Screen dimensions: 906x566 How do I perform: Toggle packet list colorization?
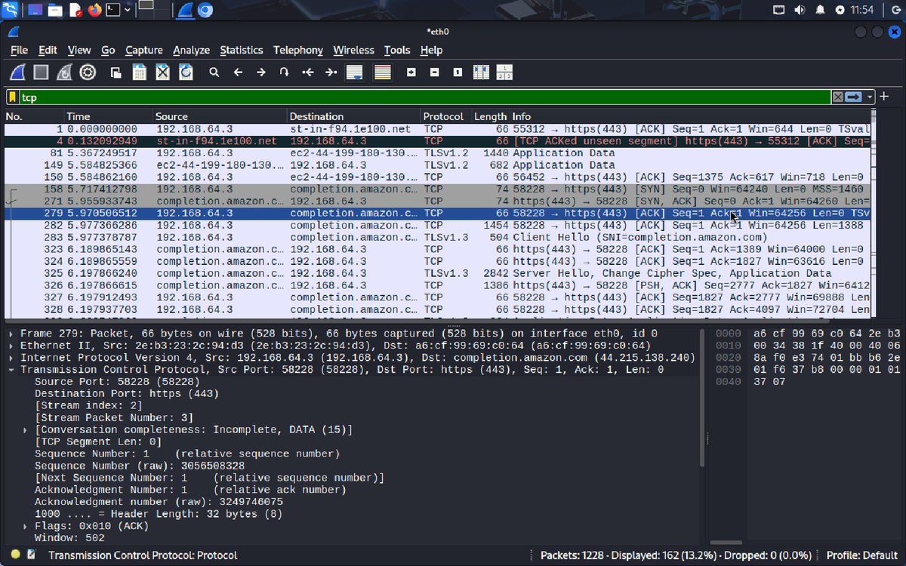[x=383, y=72]
